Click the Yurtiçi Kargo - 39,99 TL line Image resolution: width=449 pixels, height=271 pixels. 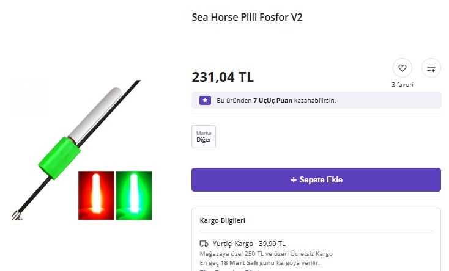(x=248, y=244)
